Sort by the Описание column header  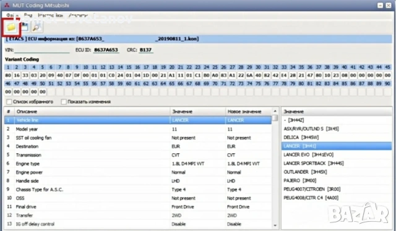click(92, 111)
